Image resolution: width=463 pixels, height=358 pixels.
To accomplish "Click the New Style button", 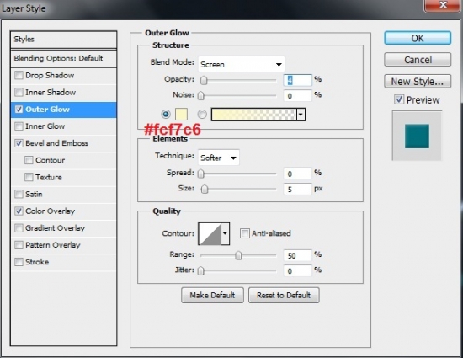I will (x=418, y=81).
